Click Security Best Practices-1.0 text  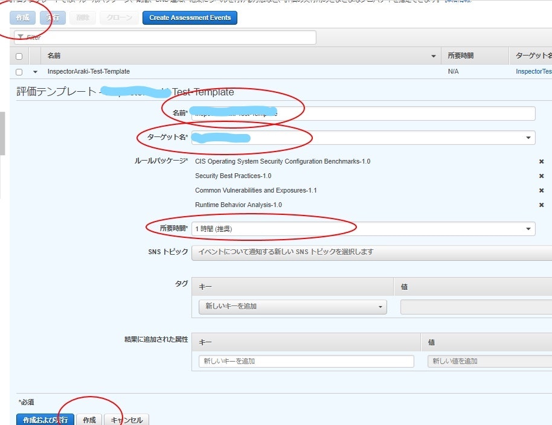click(x=233, y=176)
